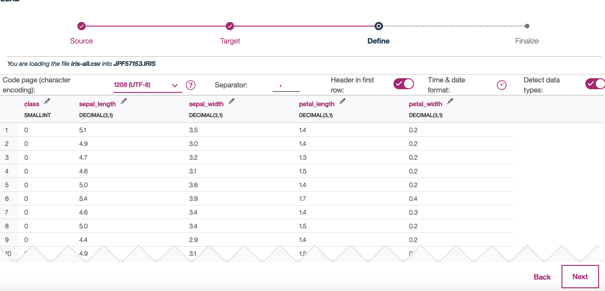Click the iris-all.csv file name
This screenshot has width=605, height=291.
(x=86, y=64)
